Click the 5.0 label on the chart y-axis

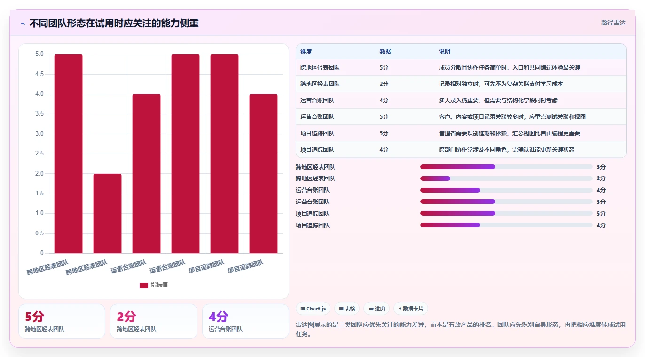(x=39, y=54)
